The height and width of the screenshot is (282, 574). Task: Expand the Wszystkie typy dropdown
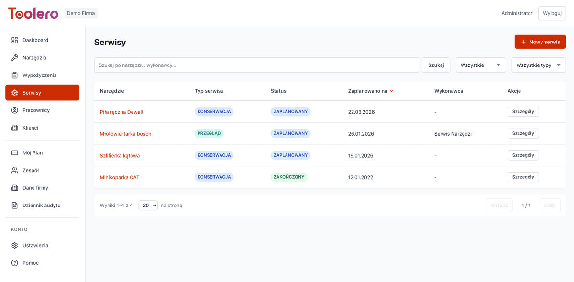(539, 65)
